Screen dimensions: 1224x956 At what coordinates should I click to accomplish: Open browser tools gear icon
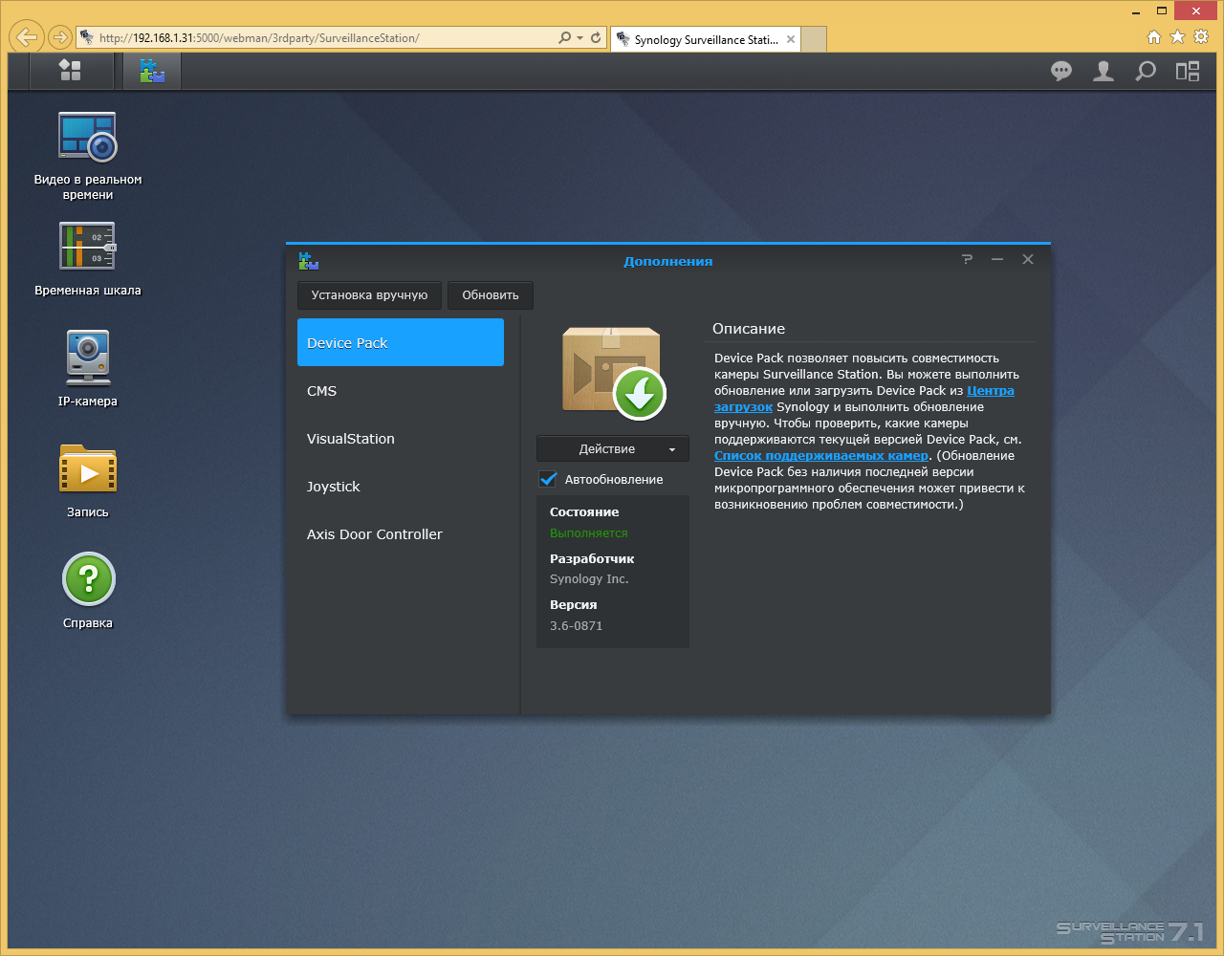1201,37
